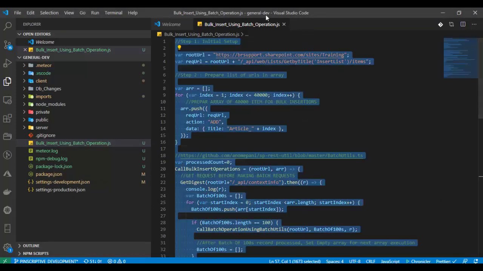
Task: Open the Extensions view
Action: coord(8,118)
